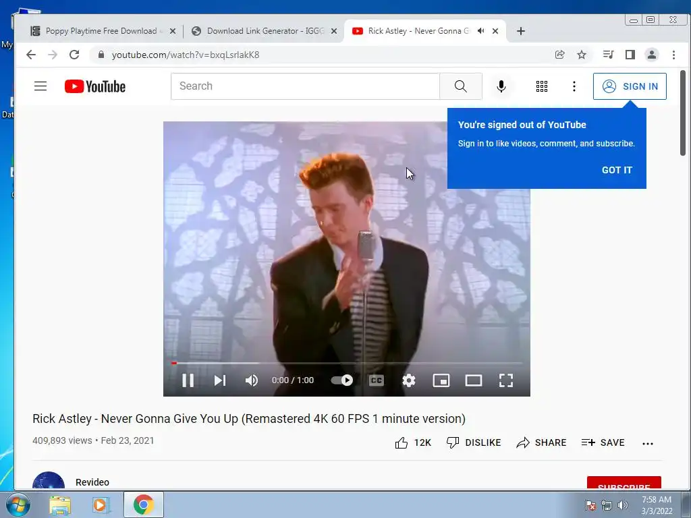Close the Poppy Playtime tab
The image size is (691, 518).
pos(173,31)
